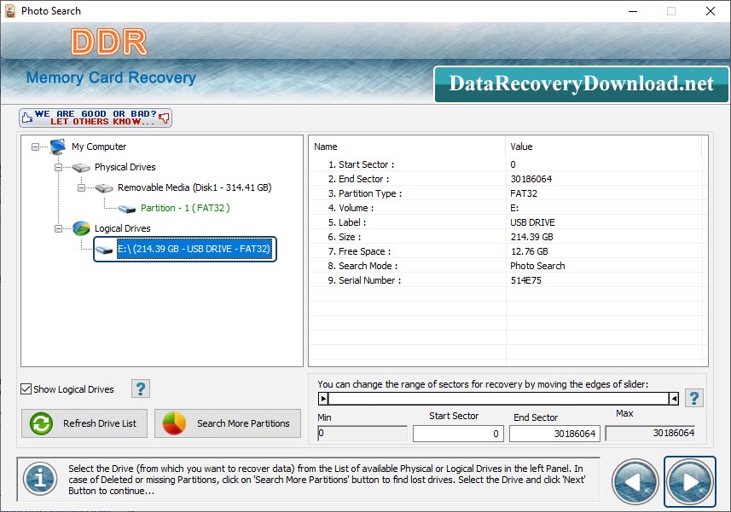Click row '4. Volume :'

[x=508, y=208]
